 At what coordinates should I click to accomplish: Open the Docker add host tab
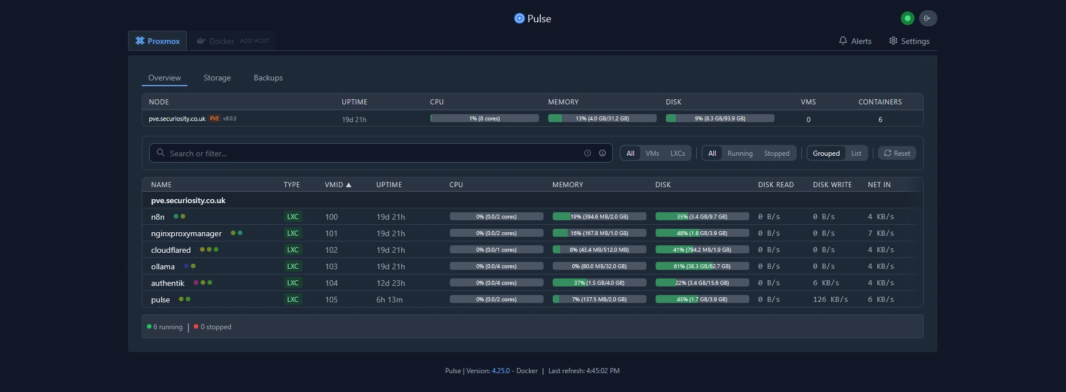(232, 41)
